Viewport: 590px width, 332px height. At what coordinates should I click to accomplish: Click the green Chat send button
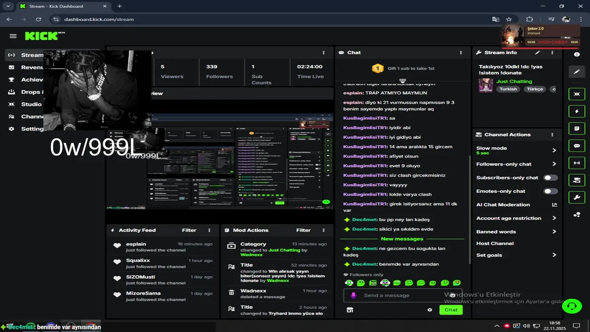(x=451, y=310)
